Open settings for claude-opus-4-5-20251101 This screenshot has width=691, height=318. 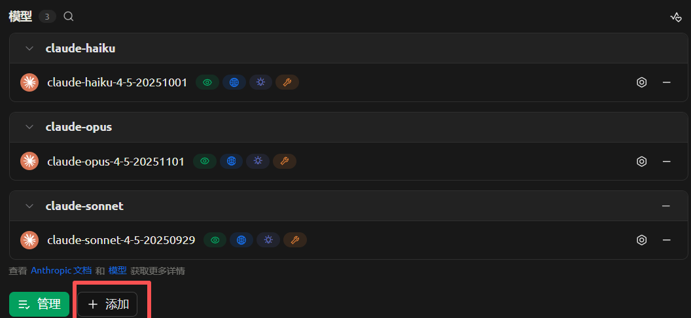tap(642, 162)
